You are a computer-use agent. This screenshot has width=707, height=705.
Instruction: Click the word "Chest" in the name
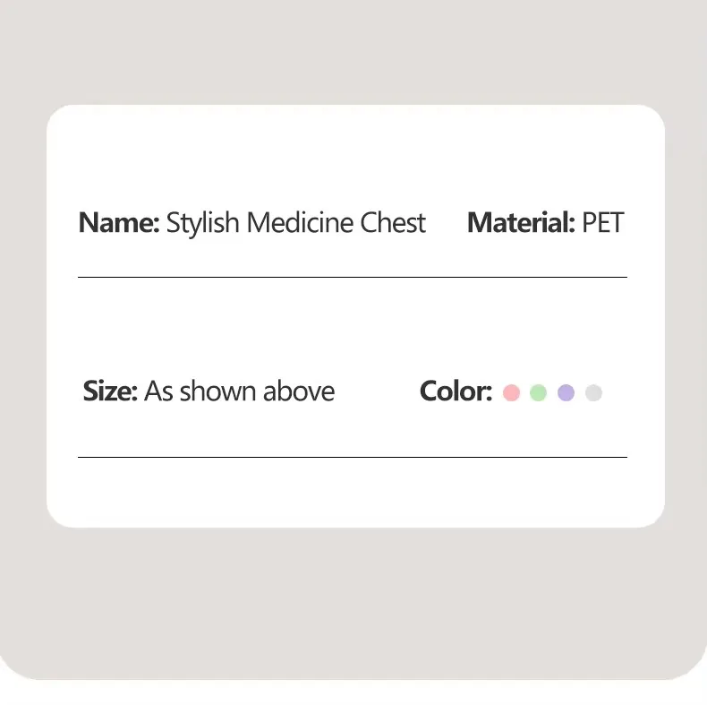pyautogui.click(x=393, y=222)
